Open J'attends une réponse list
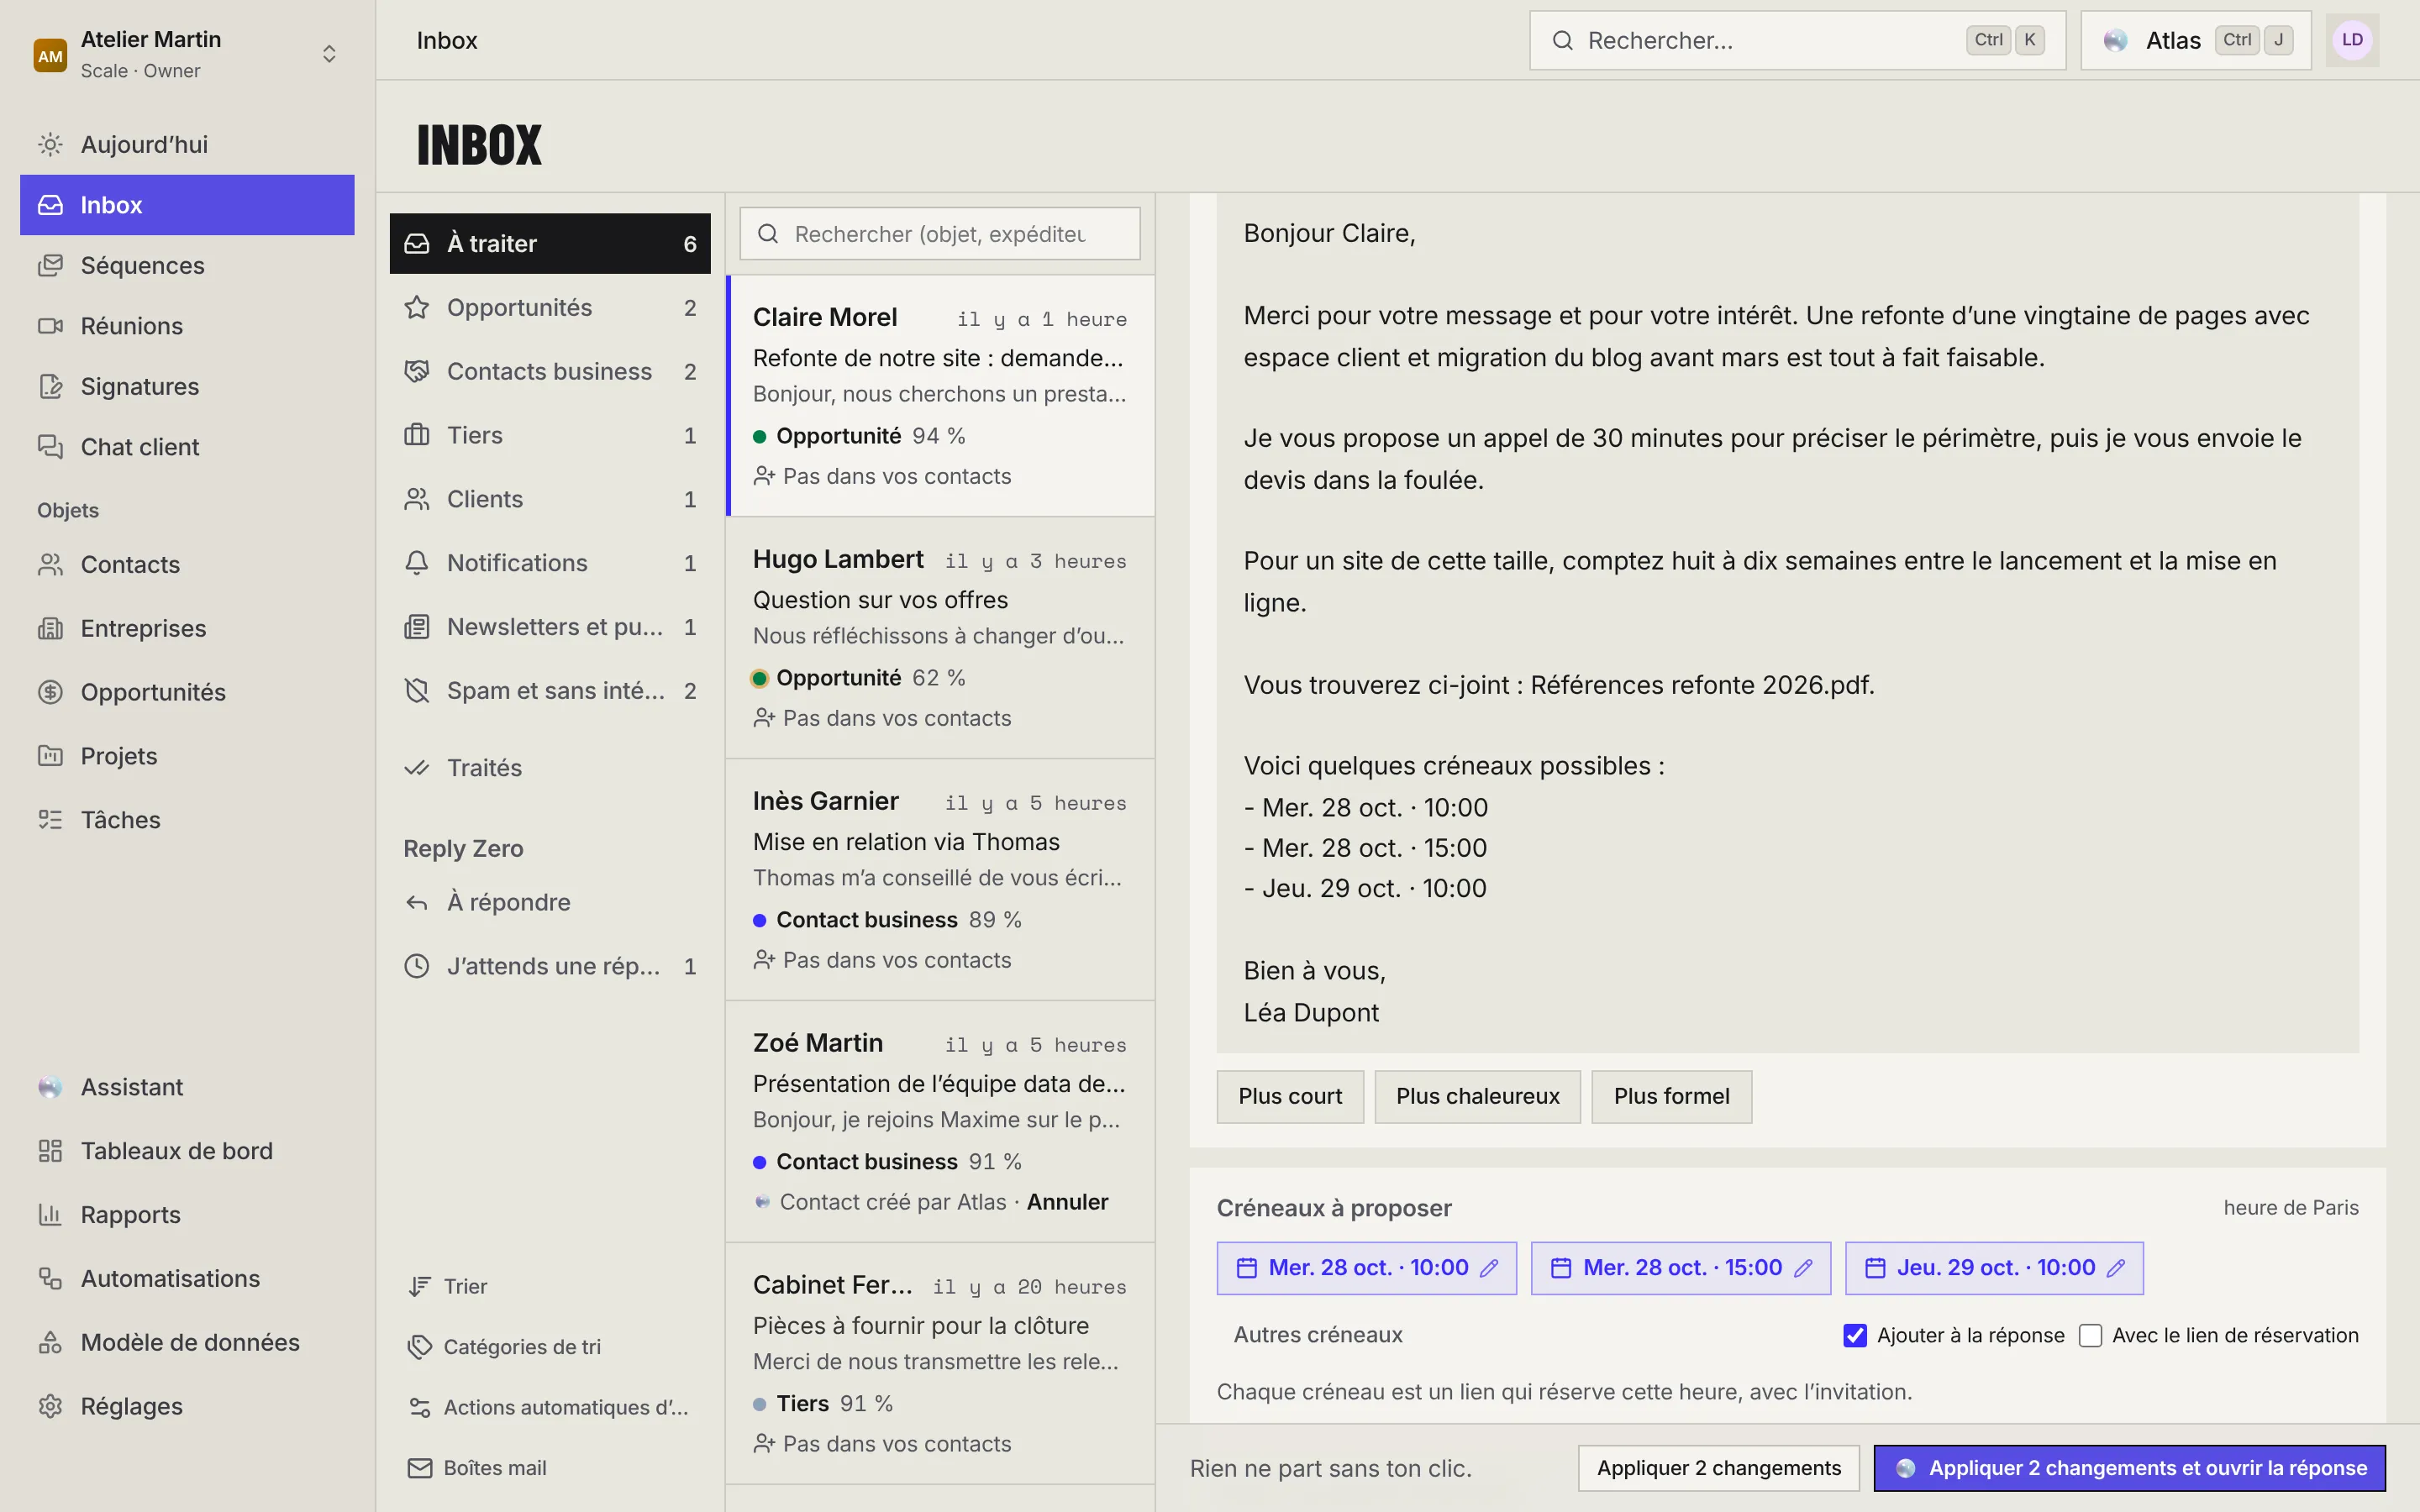The image size is (2420, 1512). pyautogui.click(x=550, y=966)
